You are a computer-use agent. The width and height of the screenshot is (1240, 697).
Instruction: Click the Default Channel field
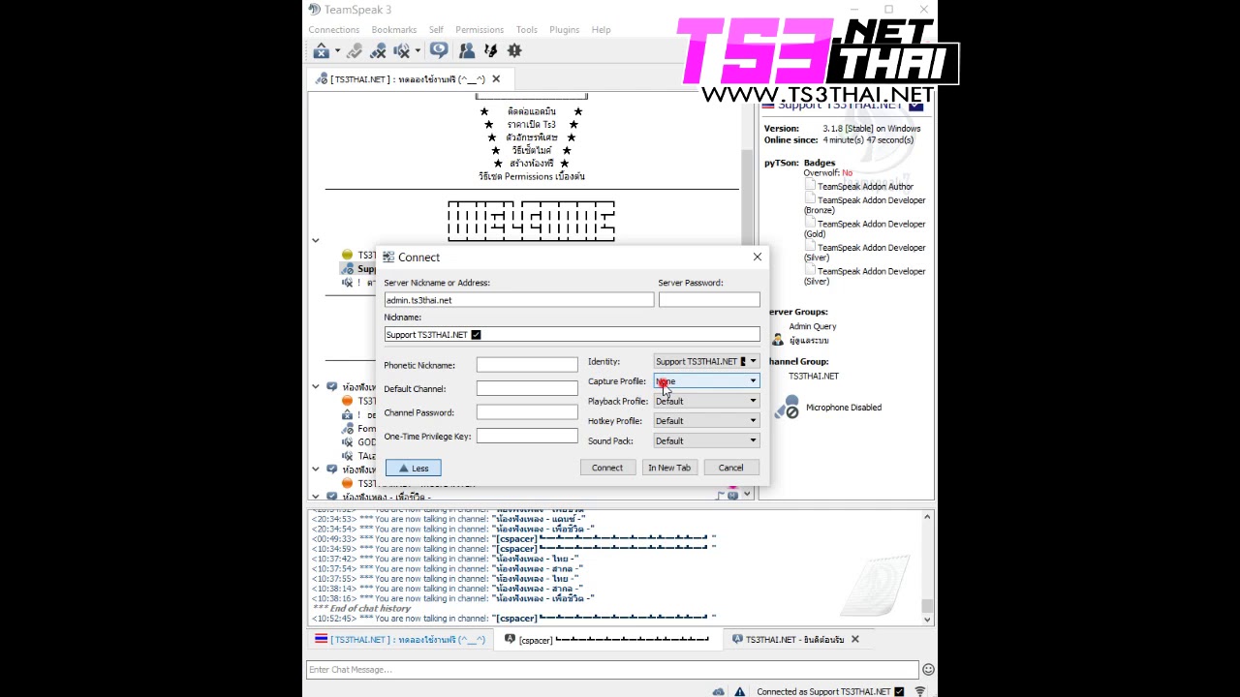point(527,388)
